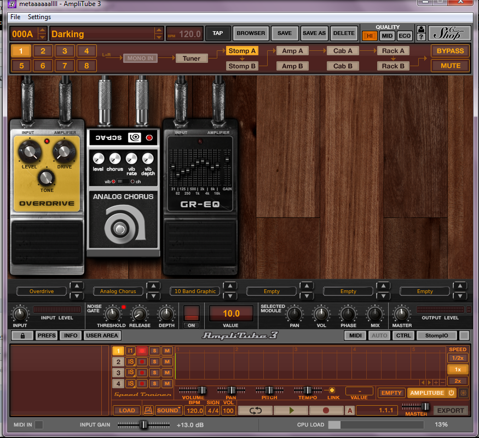Click the "A" button beside the transport record button
This screenshot has height=438, width=479.
click(x=350, y=411)
